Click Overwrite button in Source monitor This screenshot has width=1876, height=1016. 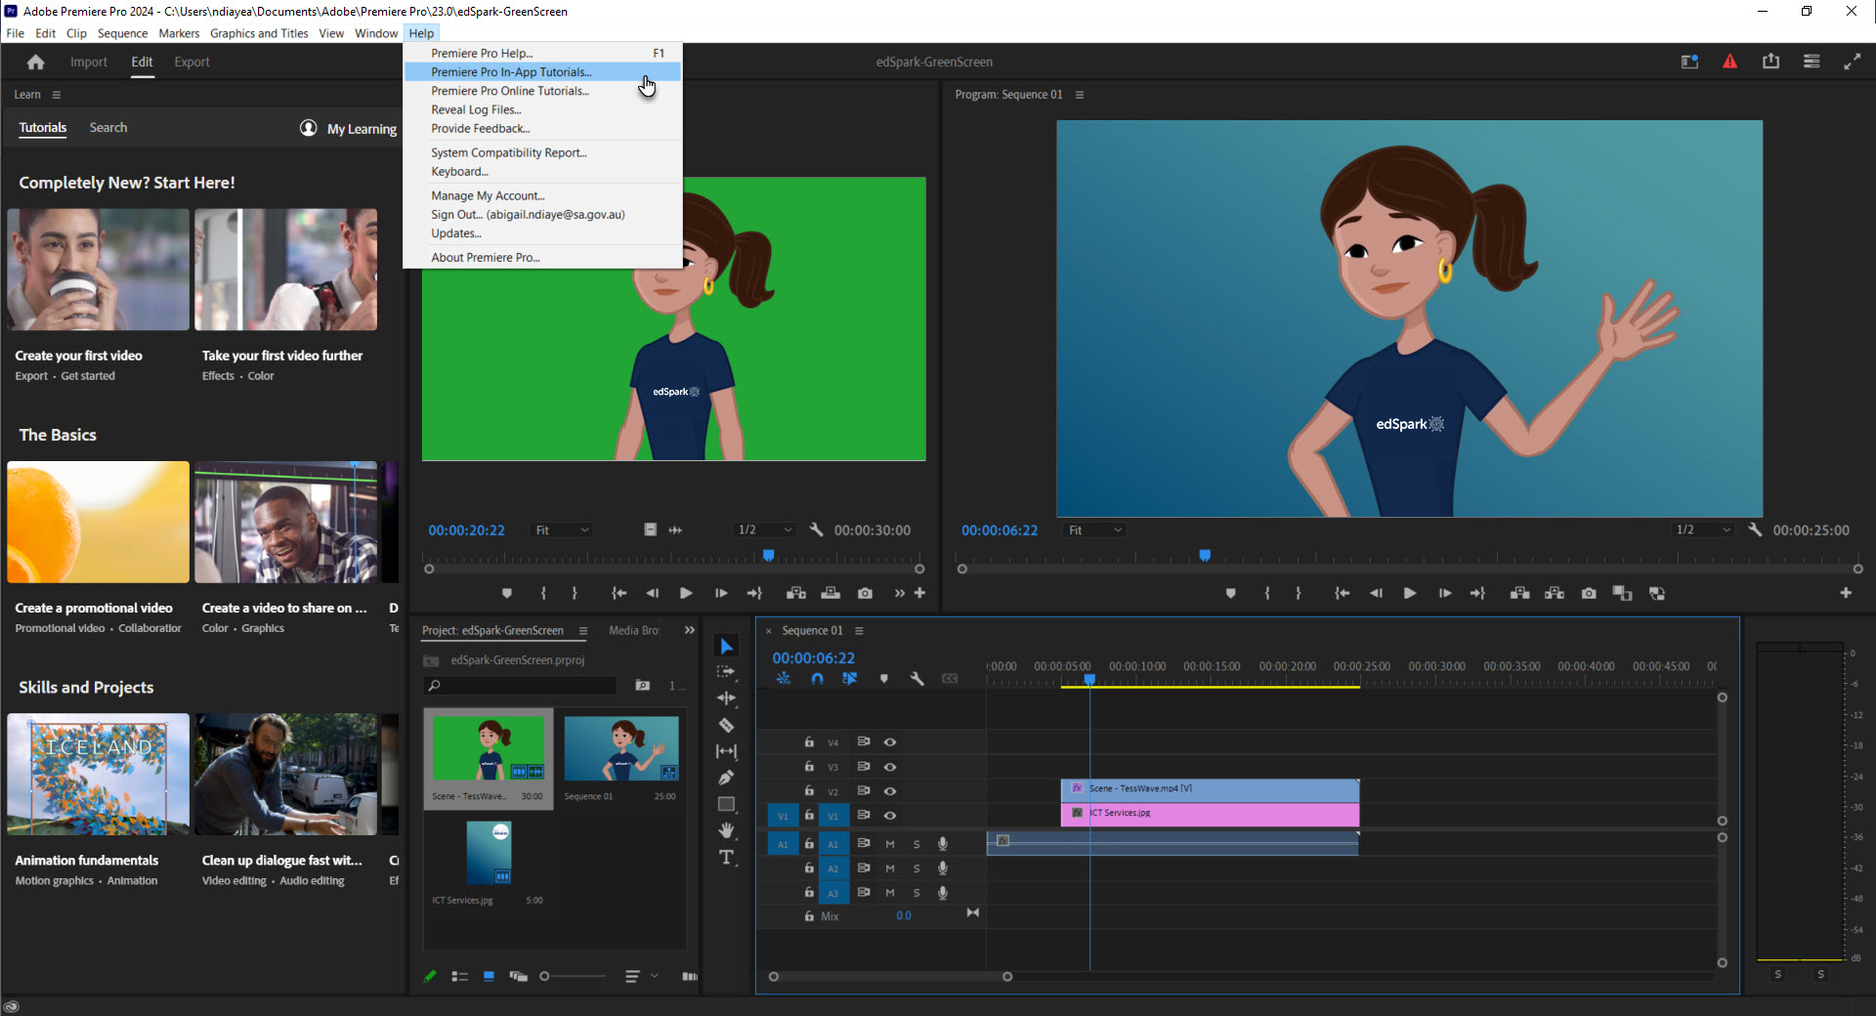click(831, 593)
